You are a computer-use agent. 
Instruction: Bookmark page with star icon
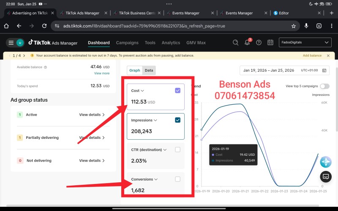point(293,26)
